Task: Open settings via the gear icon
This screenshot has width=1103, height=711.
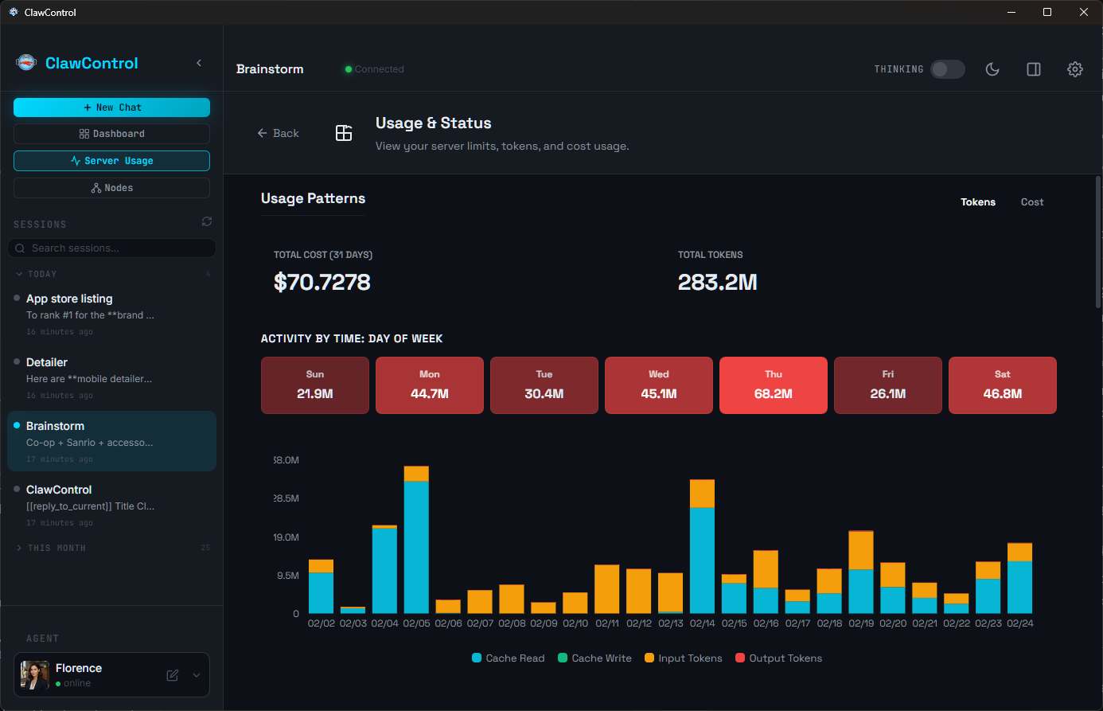Action: point(1075,69)
